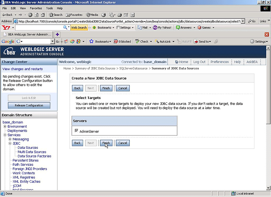Click the Print icon in IE toolbar
Image resolution: width=271 pixels, height=197 pixels.
pos(120,15)
